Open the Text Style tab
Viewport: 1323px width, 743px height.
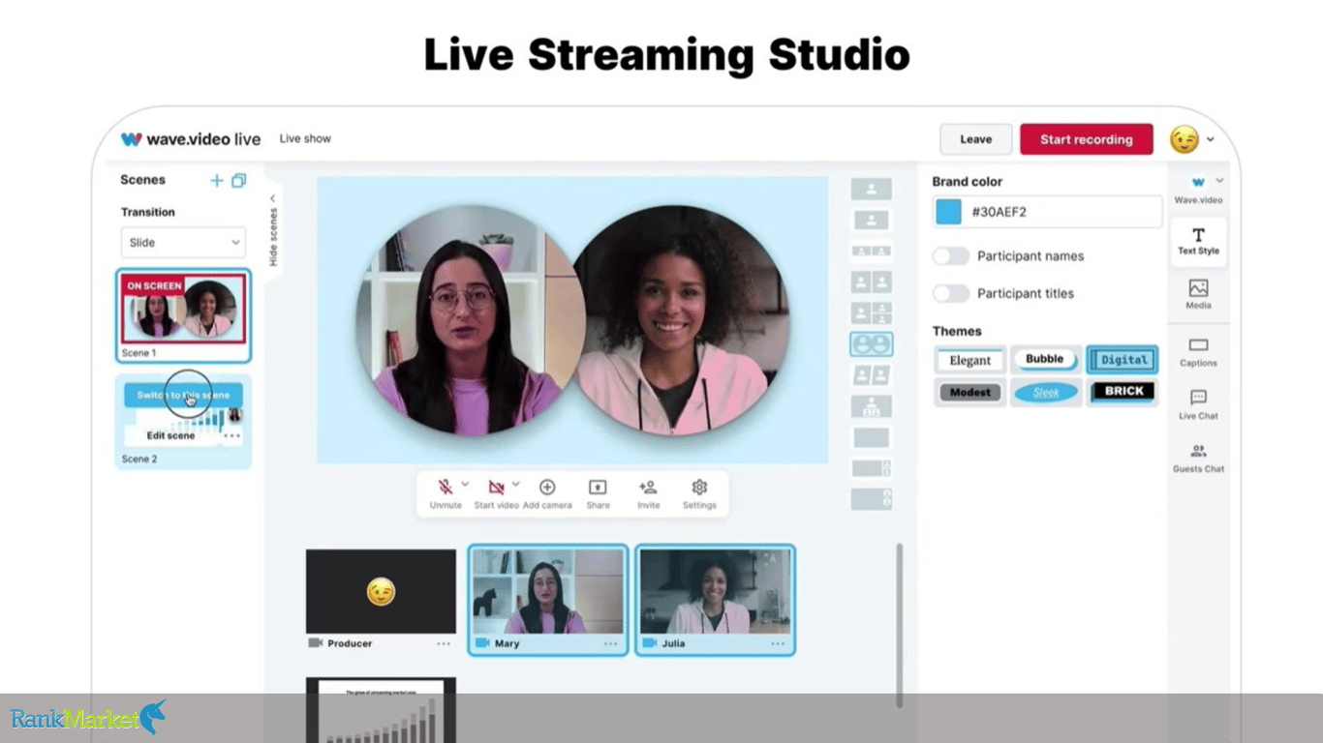coord(1199,241)
